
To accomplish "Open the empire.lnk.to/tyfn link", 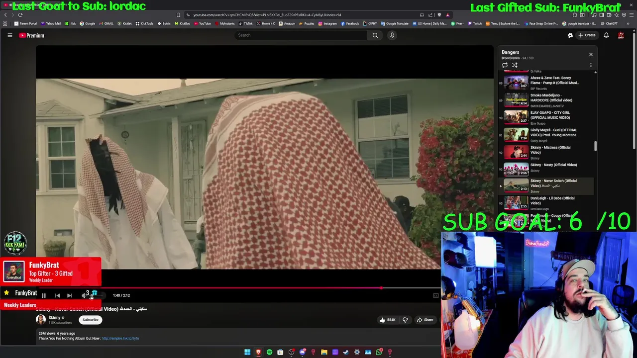I will 120,338.
